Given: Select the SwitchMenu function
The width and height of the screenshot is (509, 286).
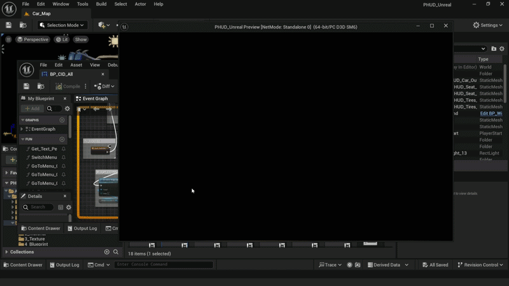Looking at the screenshot, I should click(44, 157).
